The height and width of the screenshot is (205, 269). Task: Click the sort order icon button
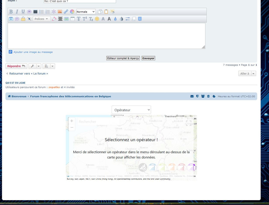(x=46, y=66)
